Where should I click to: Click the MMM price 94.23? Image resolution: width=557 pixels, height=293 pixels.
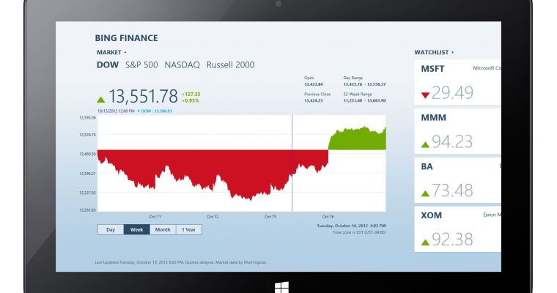452,142
